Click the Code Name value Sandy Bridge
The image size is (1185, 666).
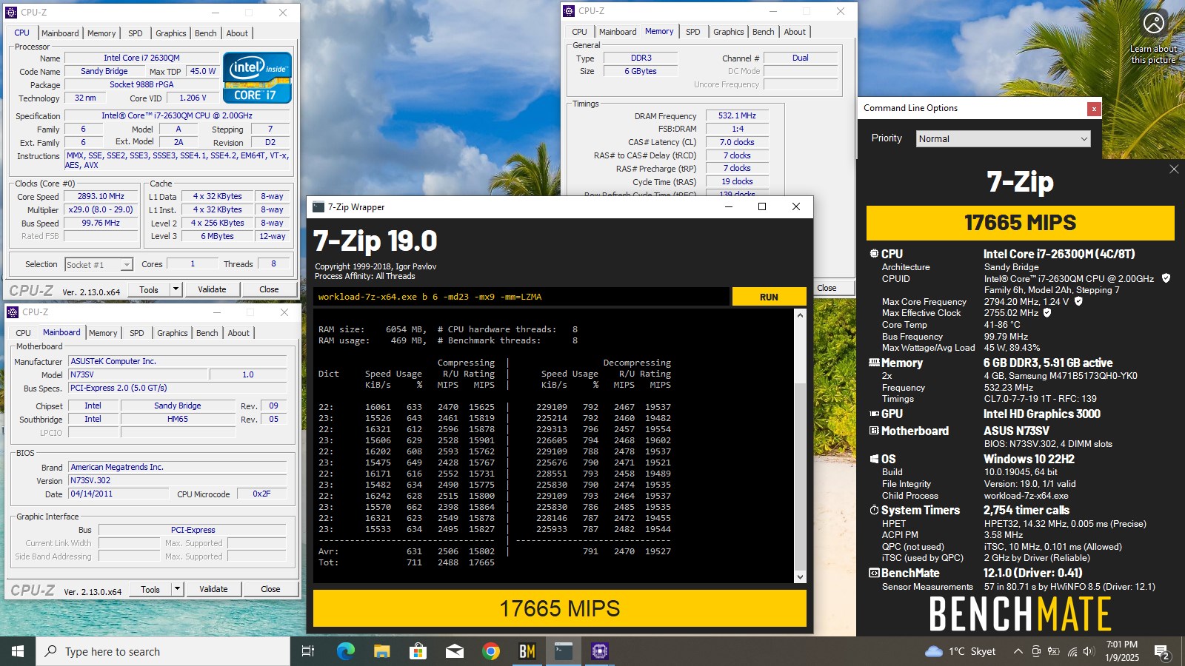click(104, 71)
